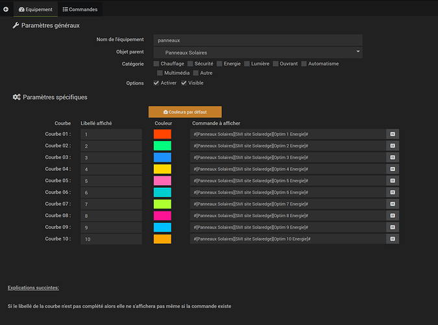The height and width of the screenshot is (325, 438).
Task: Toggle the Energie category checkbox
Action: point(219,64)
